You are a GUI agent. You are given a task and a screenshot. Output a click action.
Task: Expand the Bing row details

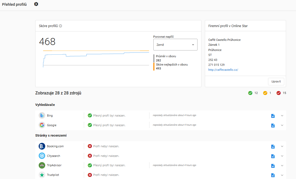coord(282,116)
